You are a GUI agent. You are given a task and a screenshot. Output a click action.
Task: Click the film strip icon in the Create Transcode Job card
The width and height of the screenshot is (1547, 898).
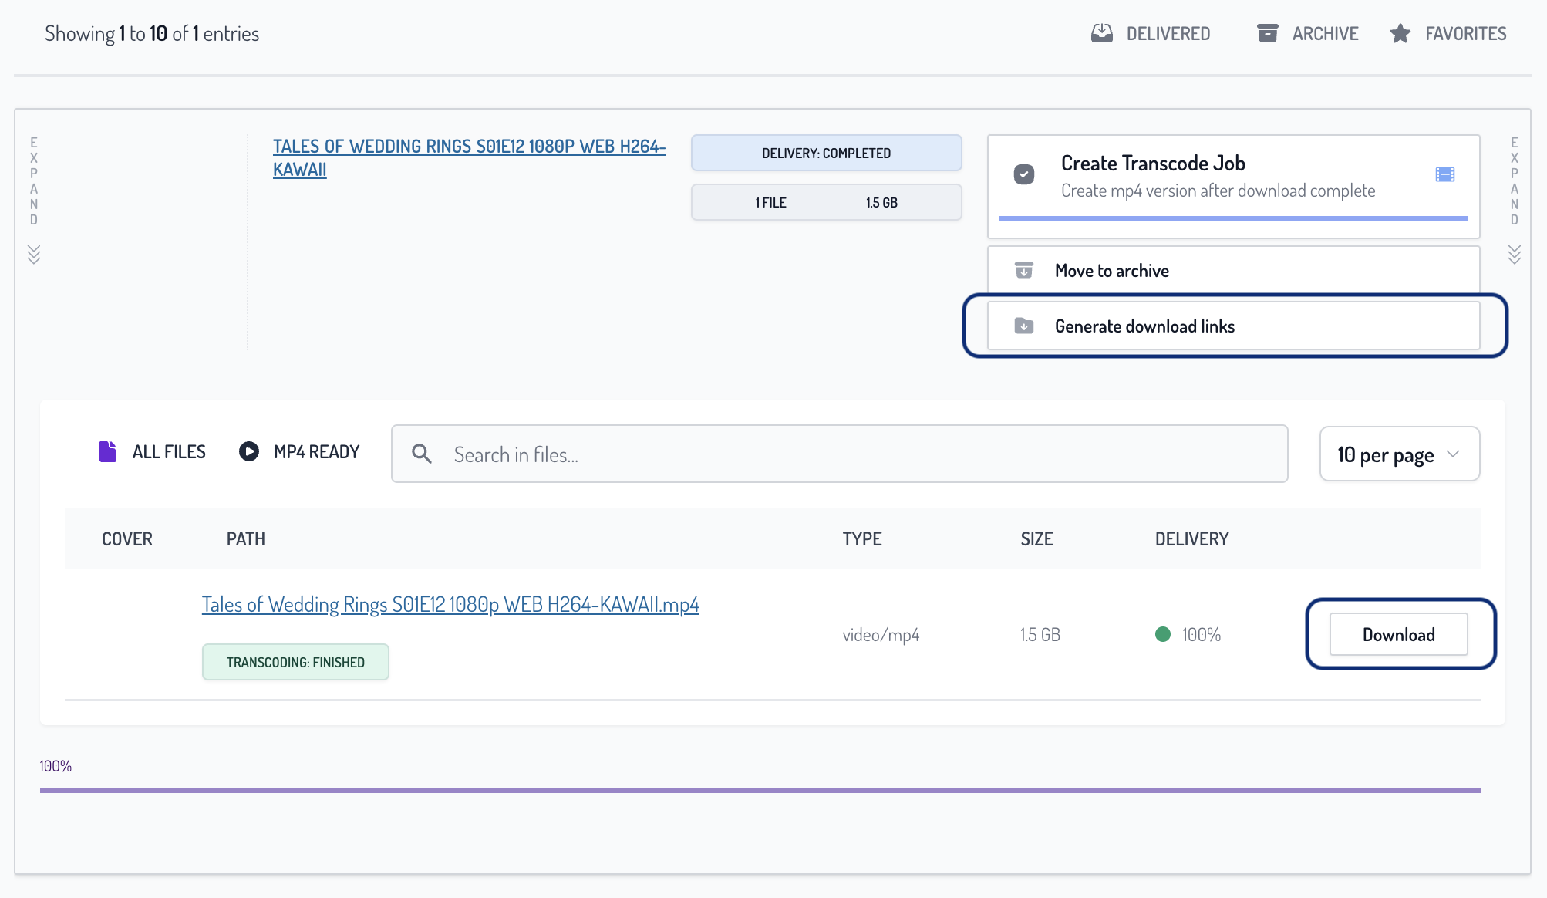1444,174
